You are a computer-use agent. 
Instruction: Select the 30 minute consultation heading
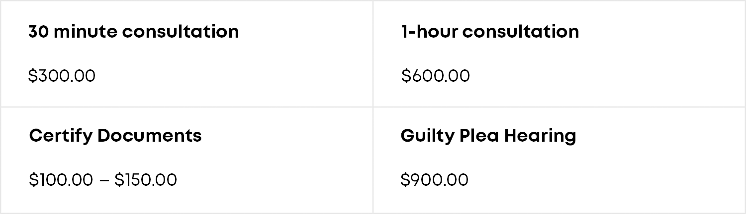click(x=134, y=32)
